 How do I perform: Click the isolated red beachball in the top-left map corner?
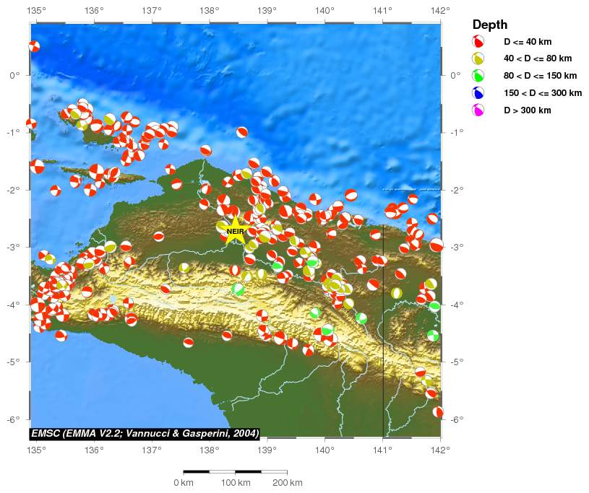point(34,46)
